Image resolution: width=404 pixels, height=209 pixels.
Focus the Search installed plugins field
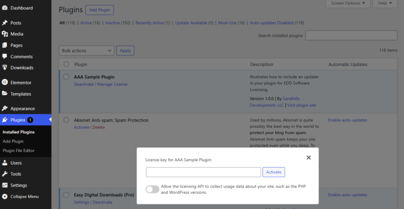(x=351, y=35)
